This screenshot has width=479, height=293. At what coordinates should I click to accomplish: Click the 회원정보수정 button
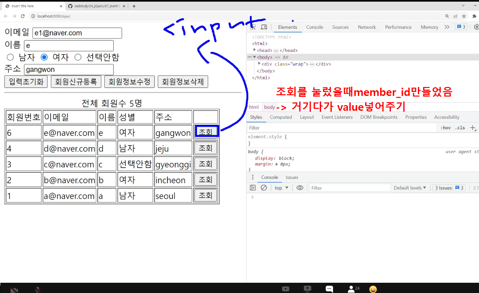pyautogui.click(x=129, y=82)
